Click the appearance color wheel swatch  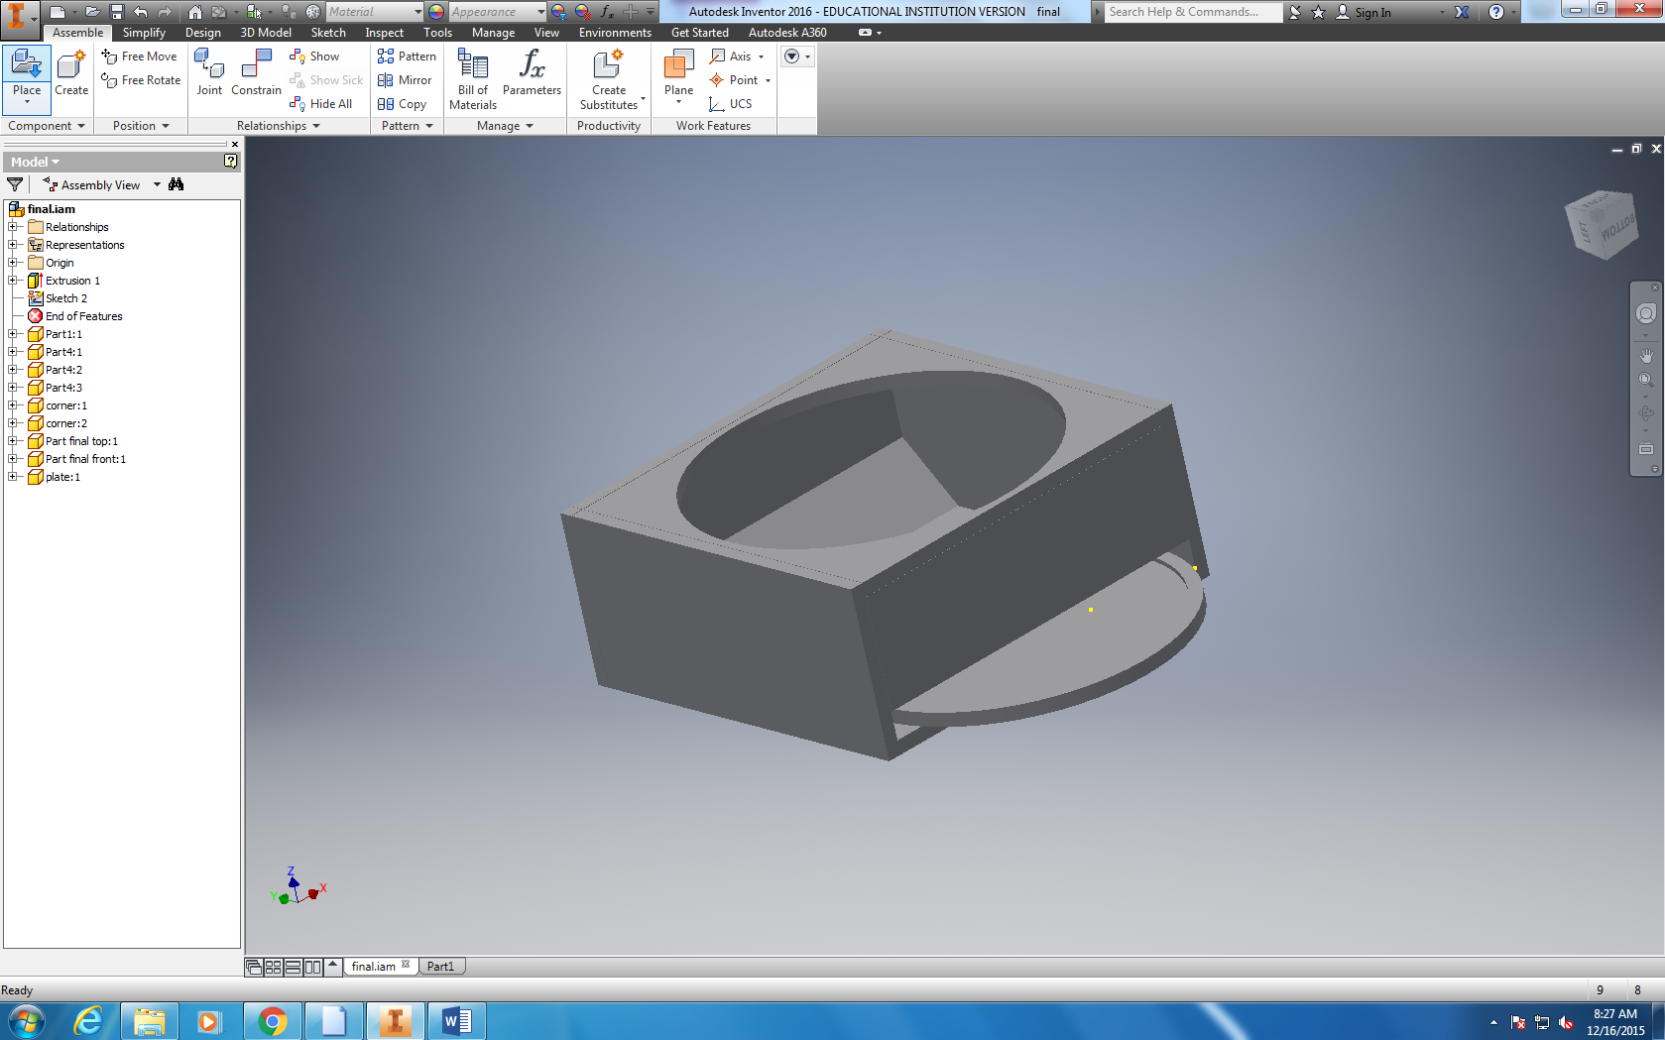pos(435,12)
